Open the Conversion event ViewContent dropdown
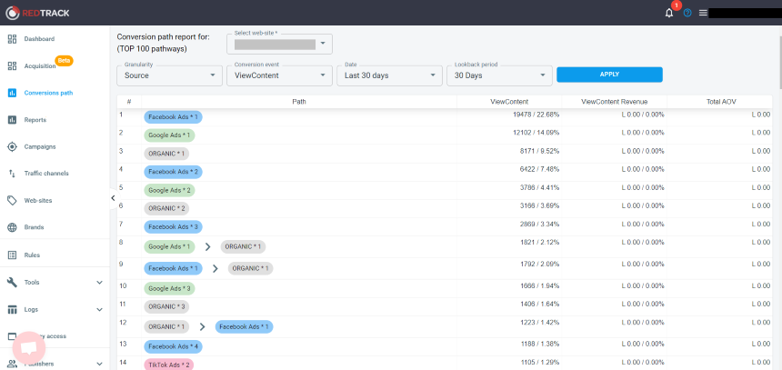 point(279,75)
